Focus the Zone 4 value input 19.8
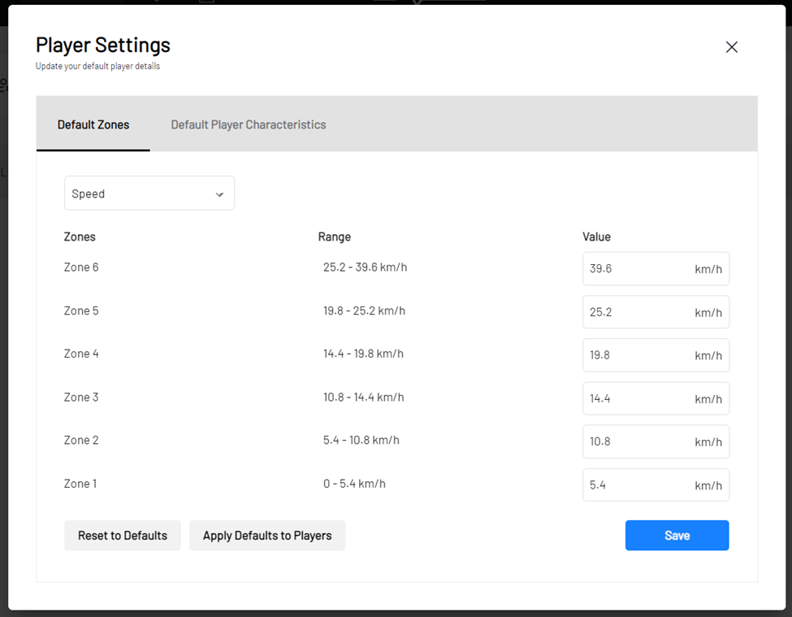 coord(656,355)
